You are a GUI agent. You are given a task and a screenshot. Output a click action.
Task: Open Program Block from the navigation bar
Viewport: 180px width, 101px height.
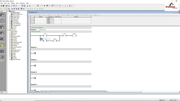pyautogui.click(x=2, y=16)
